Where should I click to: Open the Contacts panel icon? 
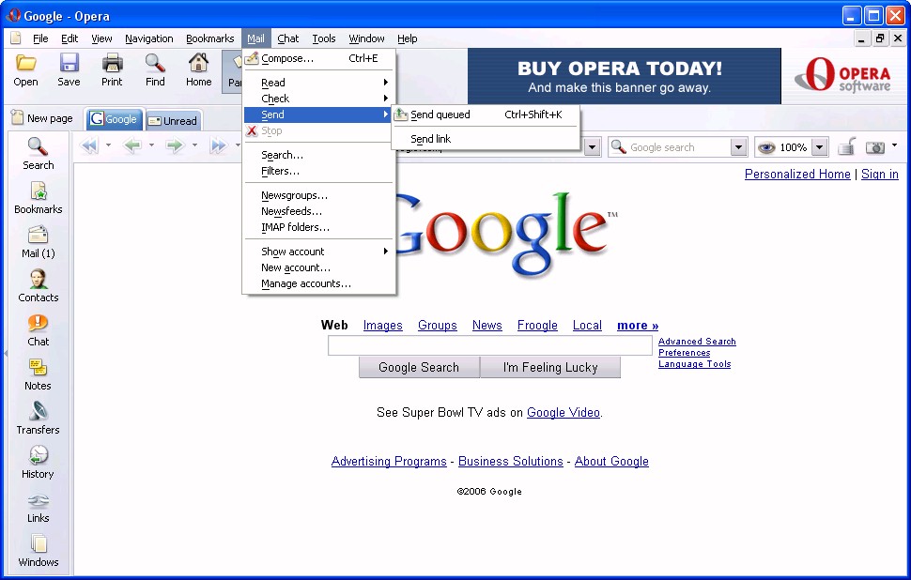pos(39,279)
